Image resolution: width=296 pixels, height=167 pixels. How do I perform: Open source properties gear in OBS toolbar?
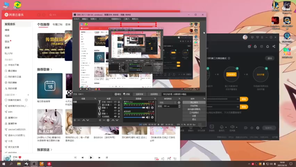point(118,94)
